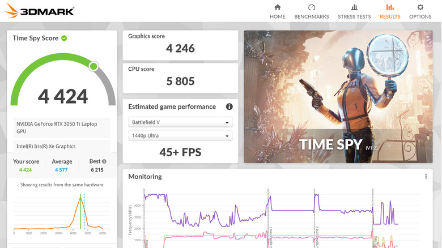Click Your score value 4 424
The height and width of the screenshot is (248, 442).
[x=25, y=169]
